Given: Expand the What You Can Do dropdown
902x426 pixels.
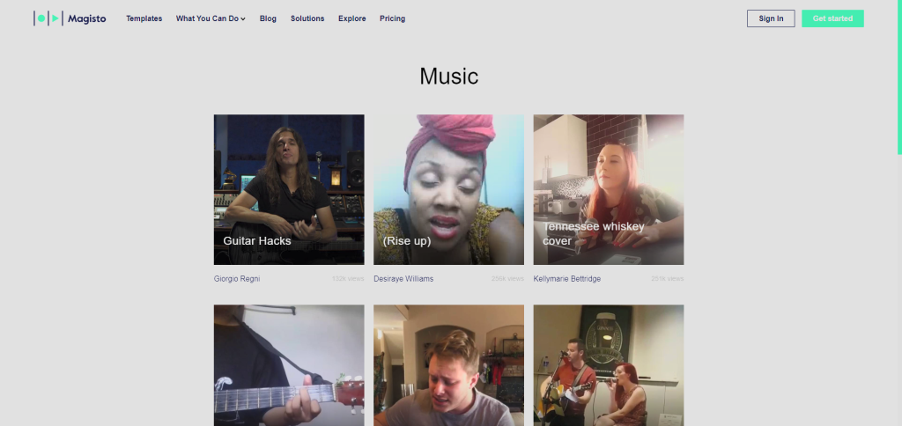Looking at the screenshot, I should (211, 18).
